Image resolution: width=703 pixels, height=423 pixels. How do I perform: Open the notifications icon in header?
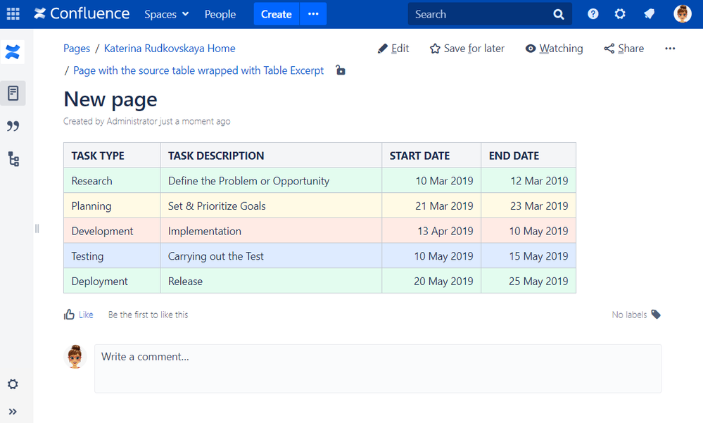pos(650,14)
